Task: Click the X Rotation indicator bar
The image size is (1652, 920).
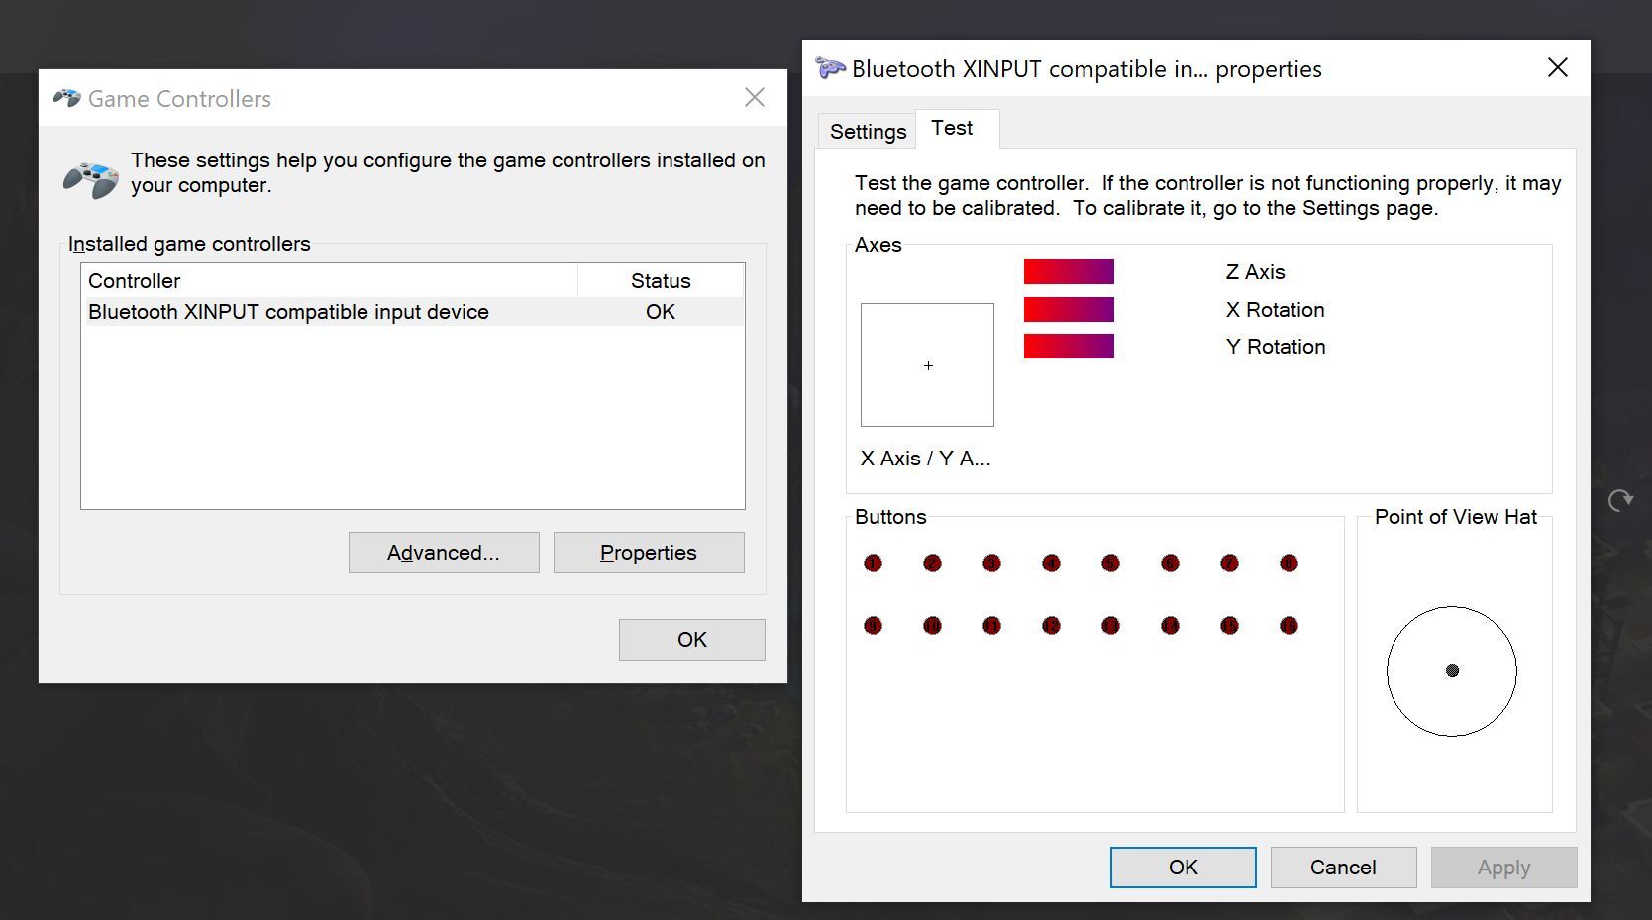Action: [x=1069, y=310]
